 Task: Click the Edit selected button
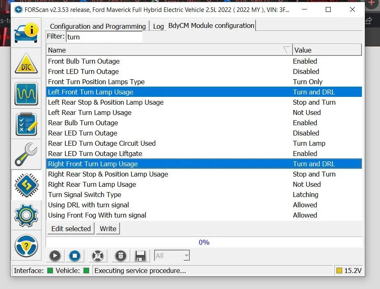pos(71,229)
